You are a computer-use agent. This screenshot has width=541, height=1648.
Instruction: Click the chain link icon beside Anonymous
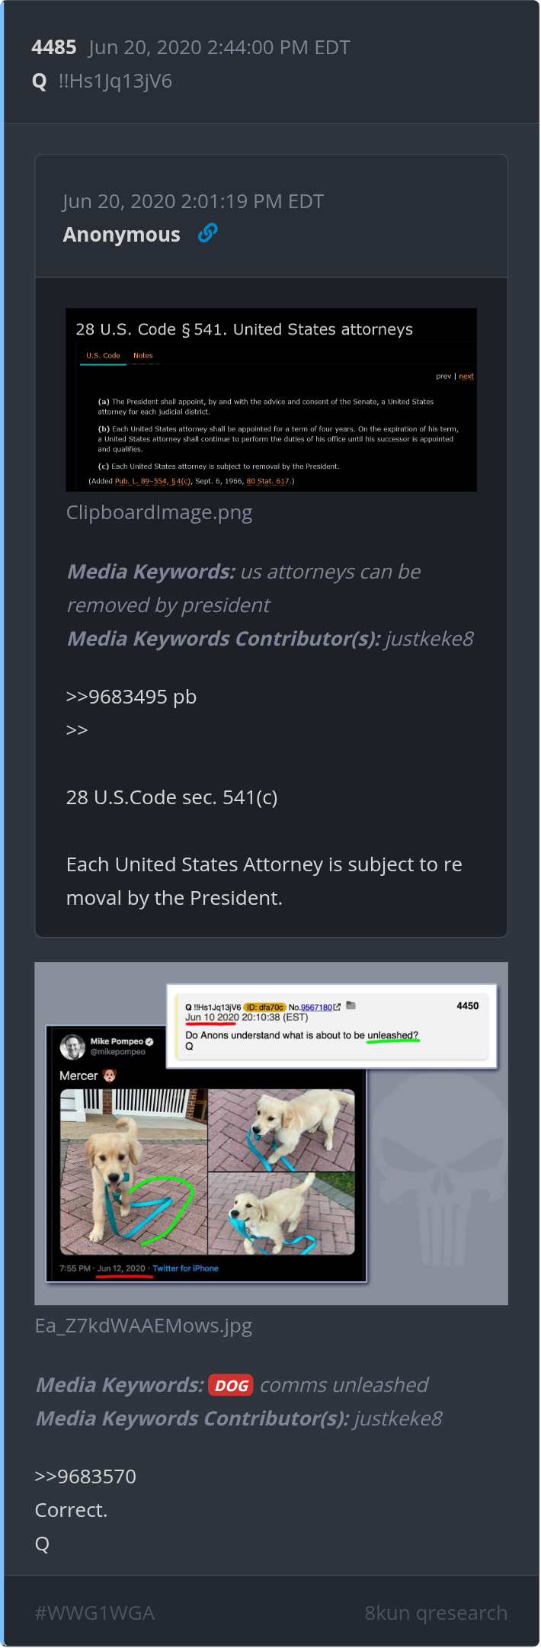207,233
